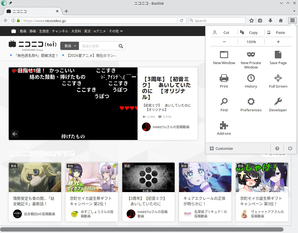The image size is (298, 233).
Task: Open 【2026夏アニメ】 ranking news link
Action: 92,55
